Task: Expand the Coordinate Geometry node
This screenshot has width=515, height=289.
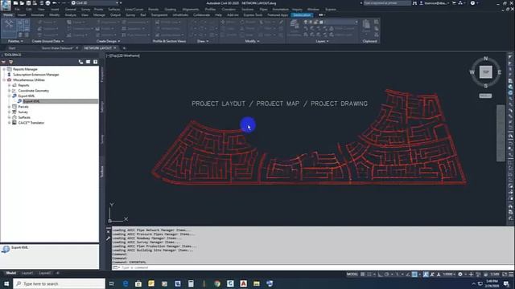Action: click(x=9, y=91)
